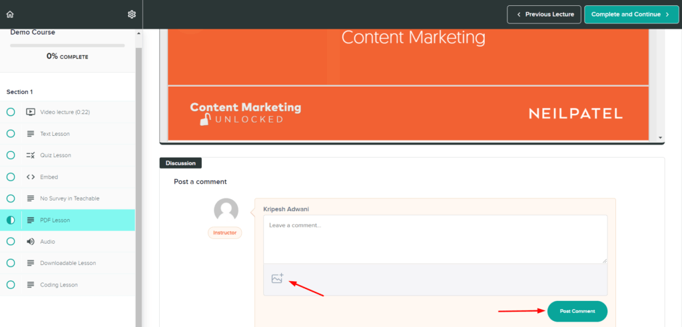The height and width of the screenshot is (327, 682).
Task: Open the Downloadable Lesson item
Action: (68, 263)
